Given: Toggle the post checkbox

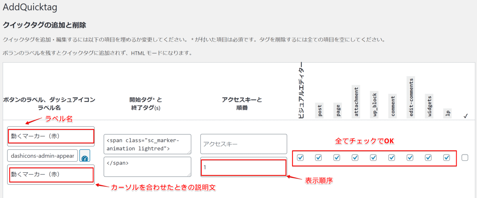Looking at the screenshot, I should tap(319, 157).
